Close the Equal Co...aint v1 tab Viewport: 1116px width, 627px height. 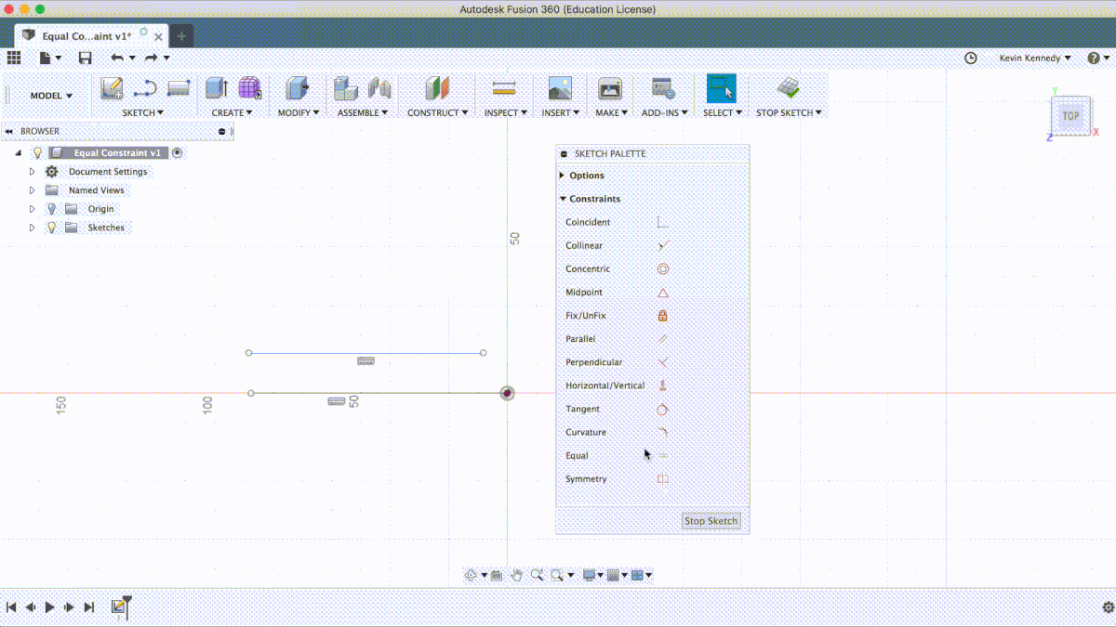tap(159, 37)
